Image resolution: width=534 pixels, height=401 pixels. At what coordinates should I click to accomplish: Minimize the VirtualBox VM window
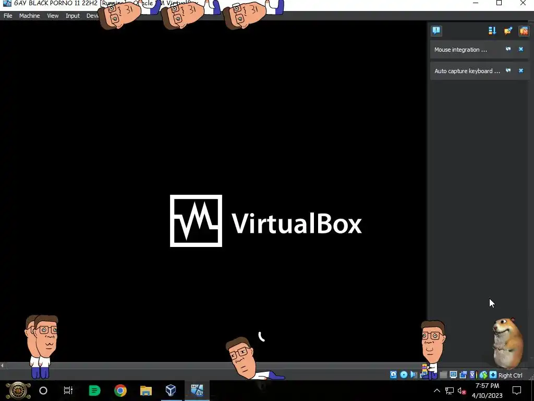pos(476,3)
